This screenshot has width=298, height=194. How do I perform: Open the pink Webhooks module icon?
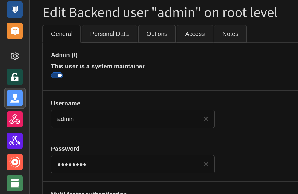pyautogui.click(x=15, y=119)
